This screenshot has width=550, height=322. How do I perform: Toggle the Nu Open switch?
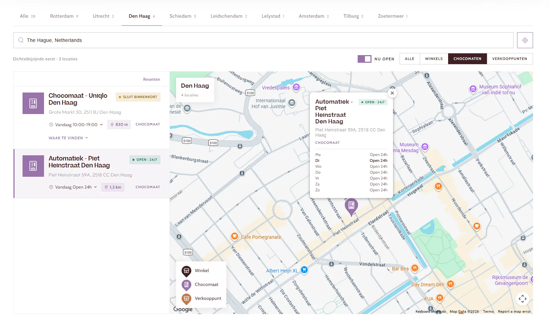364,59
